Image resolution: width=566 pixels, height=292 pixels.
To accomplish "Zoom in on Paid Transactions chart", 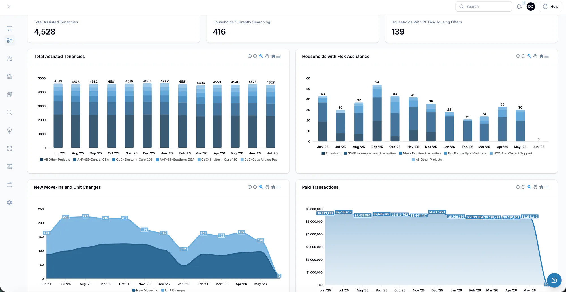I will 518,187.
